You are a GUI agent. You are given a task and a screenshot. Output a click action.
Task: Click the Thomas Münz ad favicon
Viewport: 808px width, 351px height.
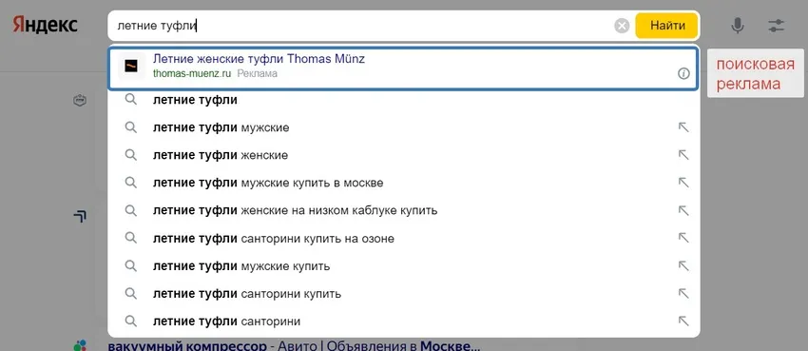click(x=131, y=66)
